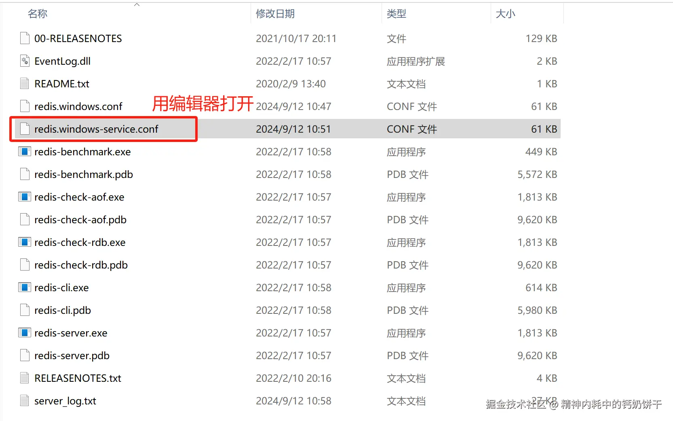The height and width of the screenshot is (421, 673).
Task: Click the 2 KB size for EventLog.dll
Action: (547, 61)
